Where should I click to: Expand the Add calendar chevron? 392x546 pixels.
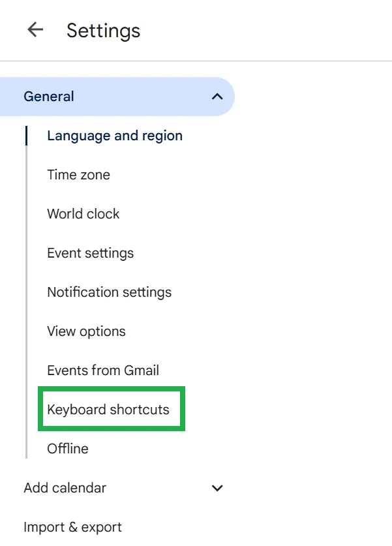(x=217, y=488)
